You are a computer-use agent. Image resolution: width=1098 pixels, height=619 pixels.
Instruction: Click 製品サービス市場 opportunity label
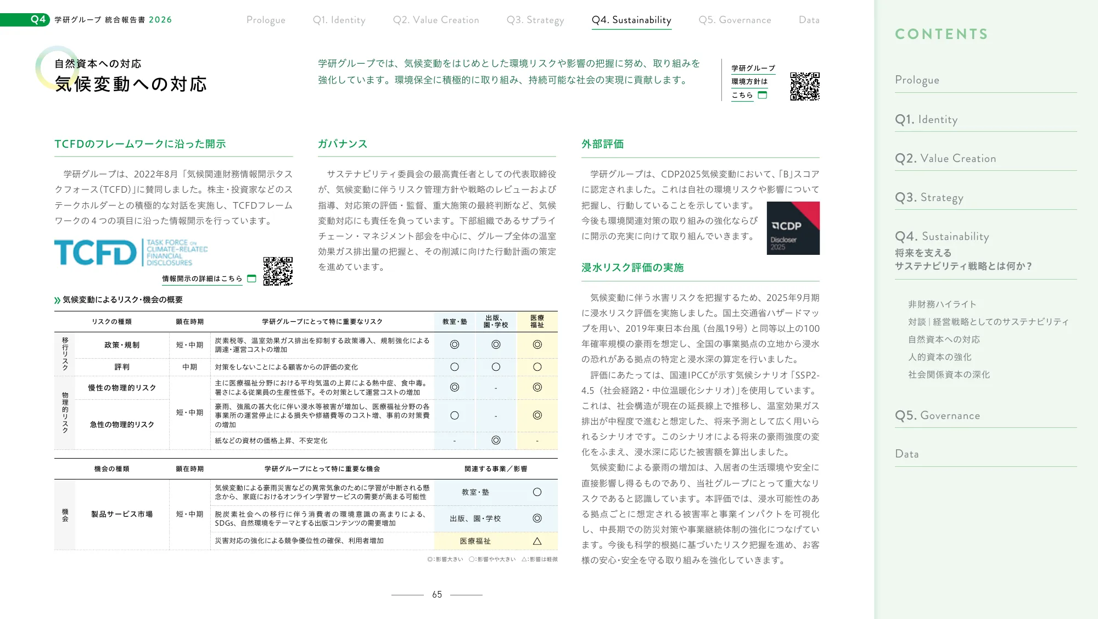coord(122,514)
